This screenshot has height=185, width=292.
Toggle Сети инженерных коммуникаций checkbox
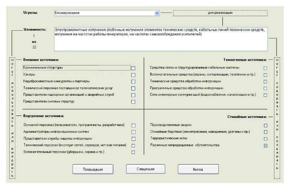pyautogui.click(x=265, y=95)
